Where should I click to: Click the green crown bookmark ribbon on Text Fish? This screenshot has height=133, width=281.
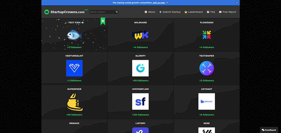(x=103, y=21)
